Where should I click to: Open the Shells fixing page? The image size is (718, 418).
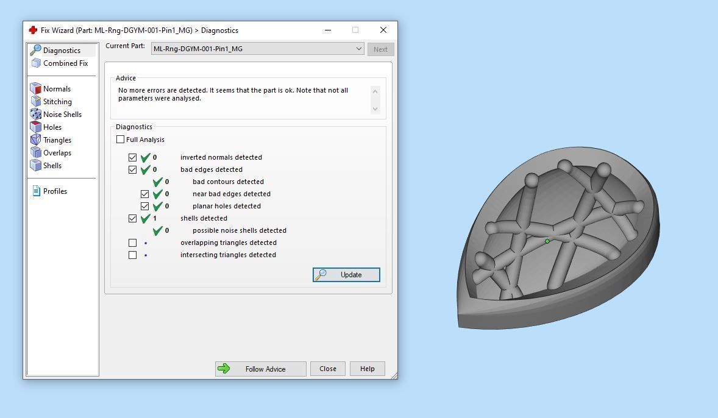coord(52,166)
